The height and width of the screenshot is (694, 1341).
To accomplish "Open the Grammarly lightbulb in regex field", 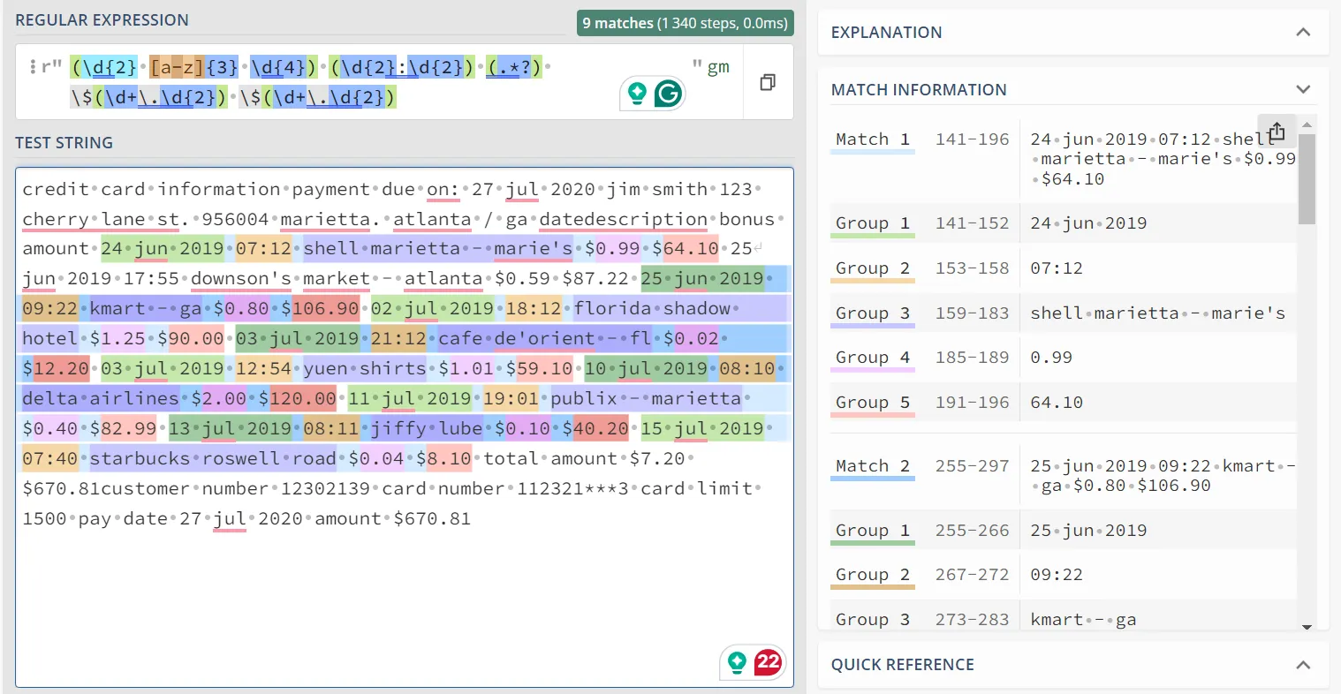I will (637, 93).
